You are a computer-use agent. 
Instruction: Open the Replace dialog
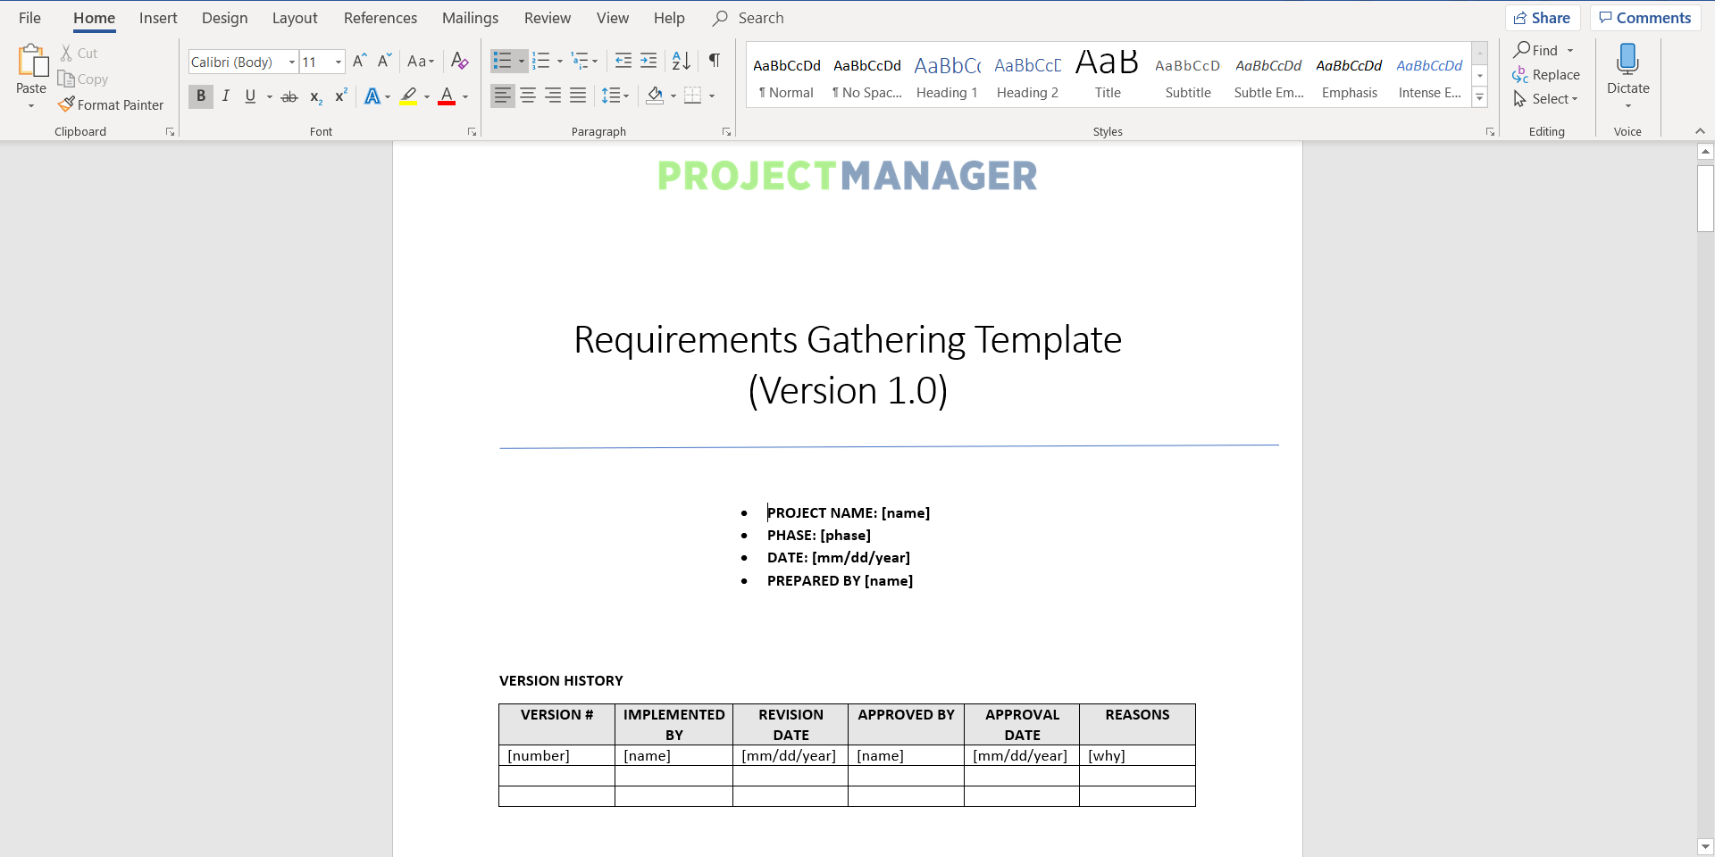click(x=1546, y=75)
